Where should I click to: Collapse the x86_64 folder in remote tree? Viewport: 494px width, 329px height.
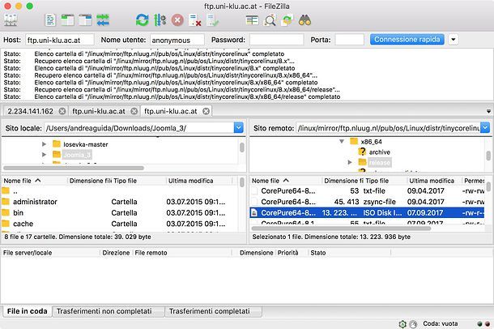pos(342,142)
